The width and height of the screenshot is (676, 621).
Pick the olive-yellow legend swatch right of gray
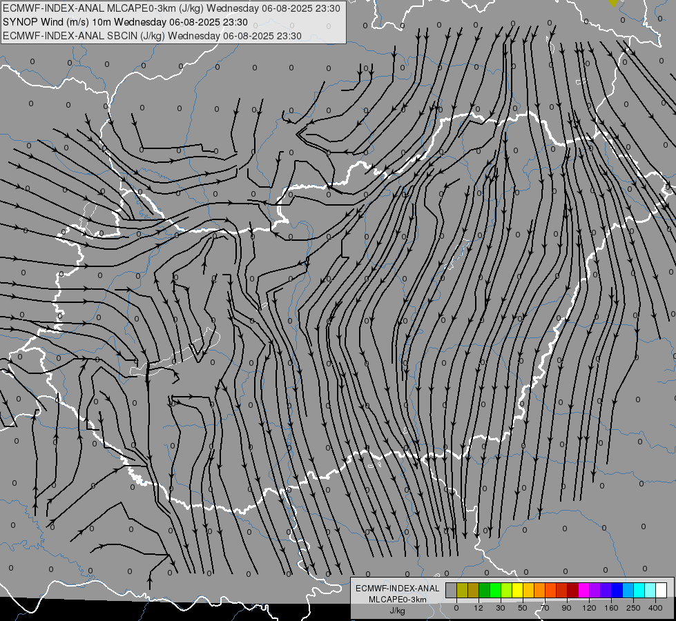pos(462,590)
